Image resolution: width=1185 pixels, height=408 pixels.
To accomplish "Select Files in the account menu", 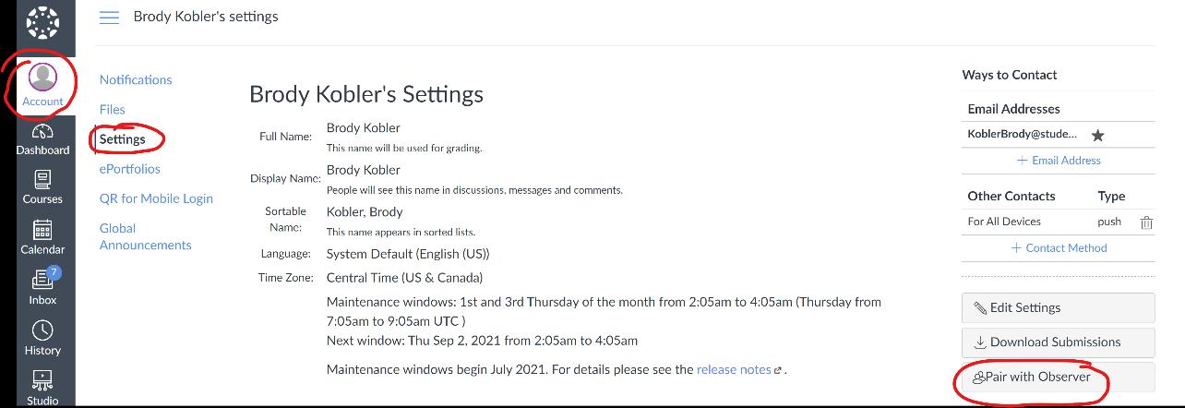I will (x=113, y=110).
